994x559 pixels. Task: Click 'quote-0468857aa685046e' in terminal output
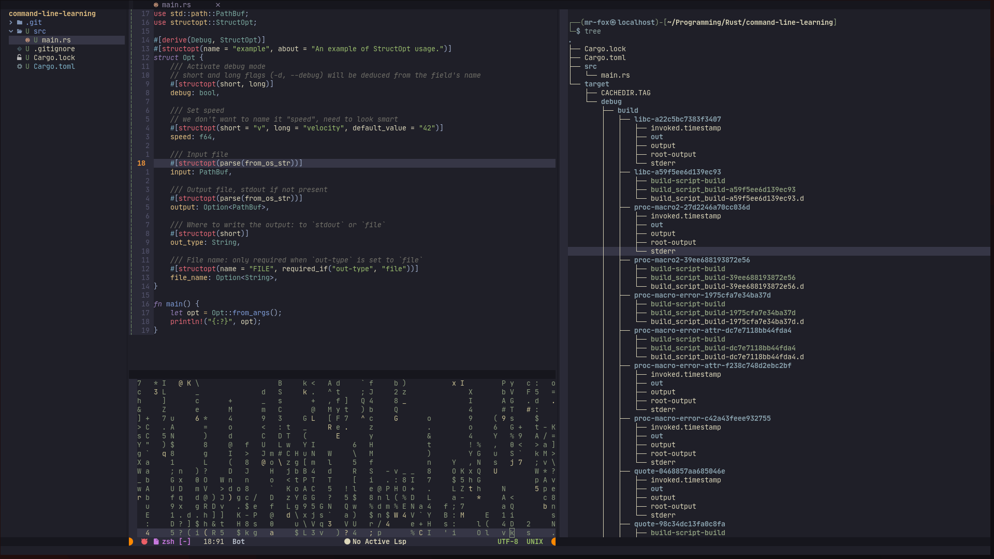click(680, 471)
